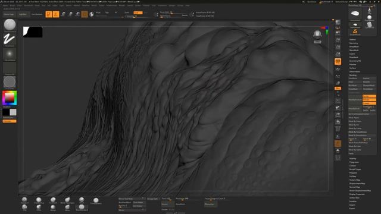Expand the Deformation subpalette
The height and width of the screenshot is (214, 381).
(x=355, y=71)
